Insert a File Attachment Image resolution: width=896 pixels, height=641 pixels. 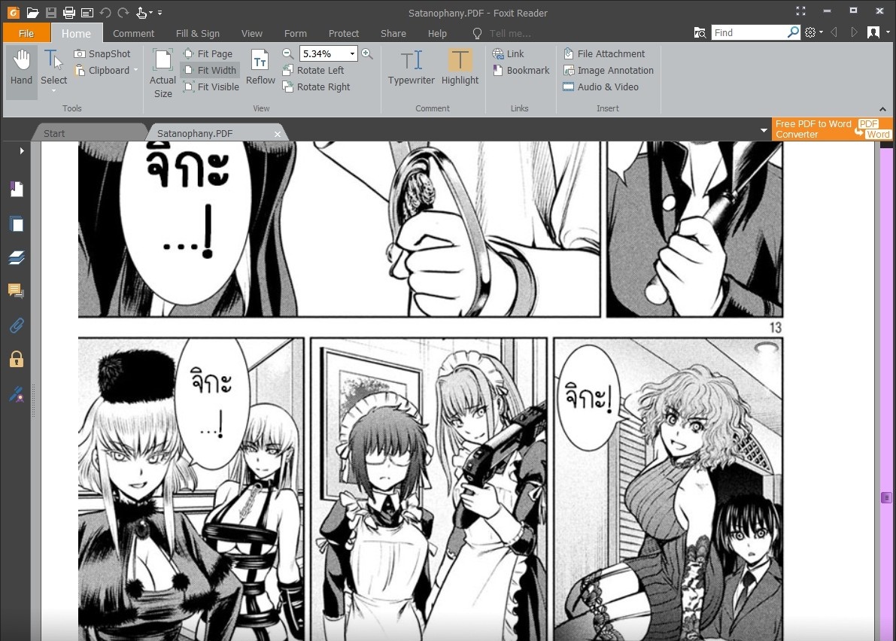coord(604,53)
